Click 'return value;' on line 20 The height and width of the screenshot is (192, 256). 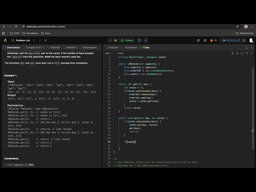point(132,108)
